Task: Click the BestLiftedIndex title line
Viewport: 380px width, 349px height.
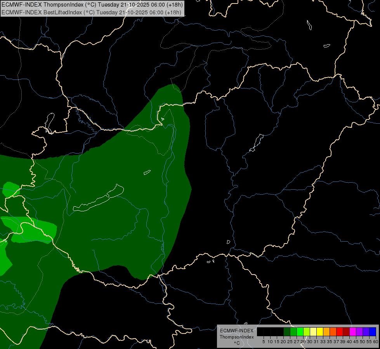Action: (91, 12)
